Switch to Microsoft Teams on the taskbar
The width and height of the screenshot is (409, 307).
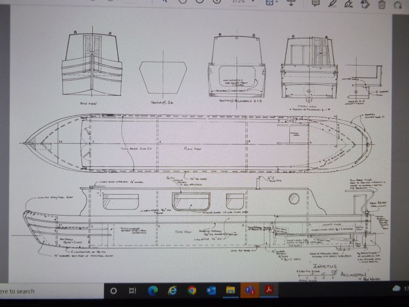click(x=250, y=290)
